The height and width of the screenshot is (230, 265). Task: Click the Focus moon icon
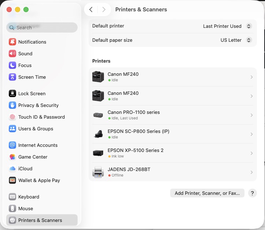tap(12, 65)
